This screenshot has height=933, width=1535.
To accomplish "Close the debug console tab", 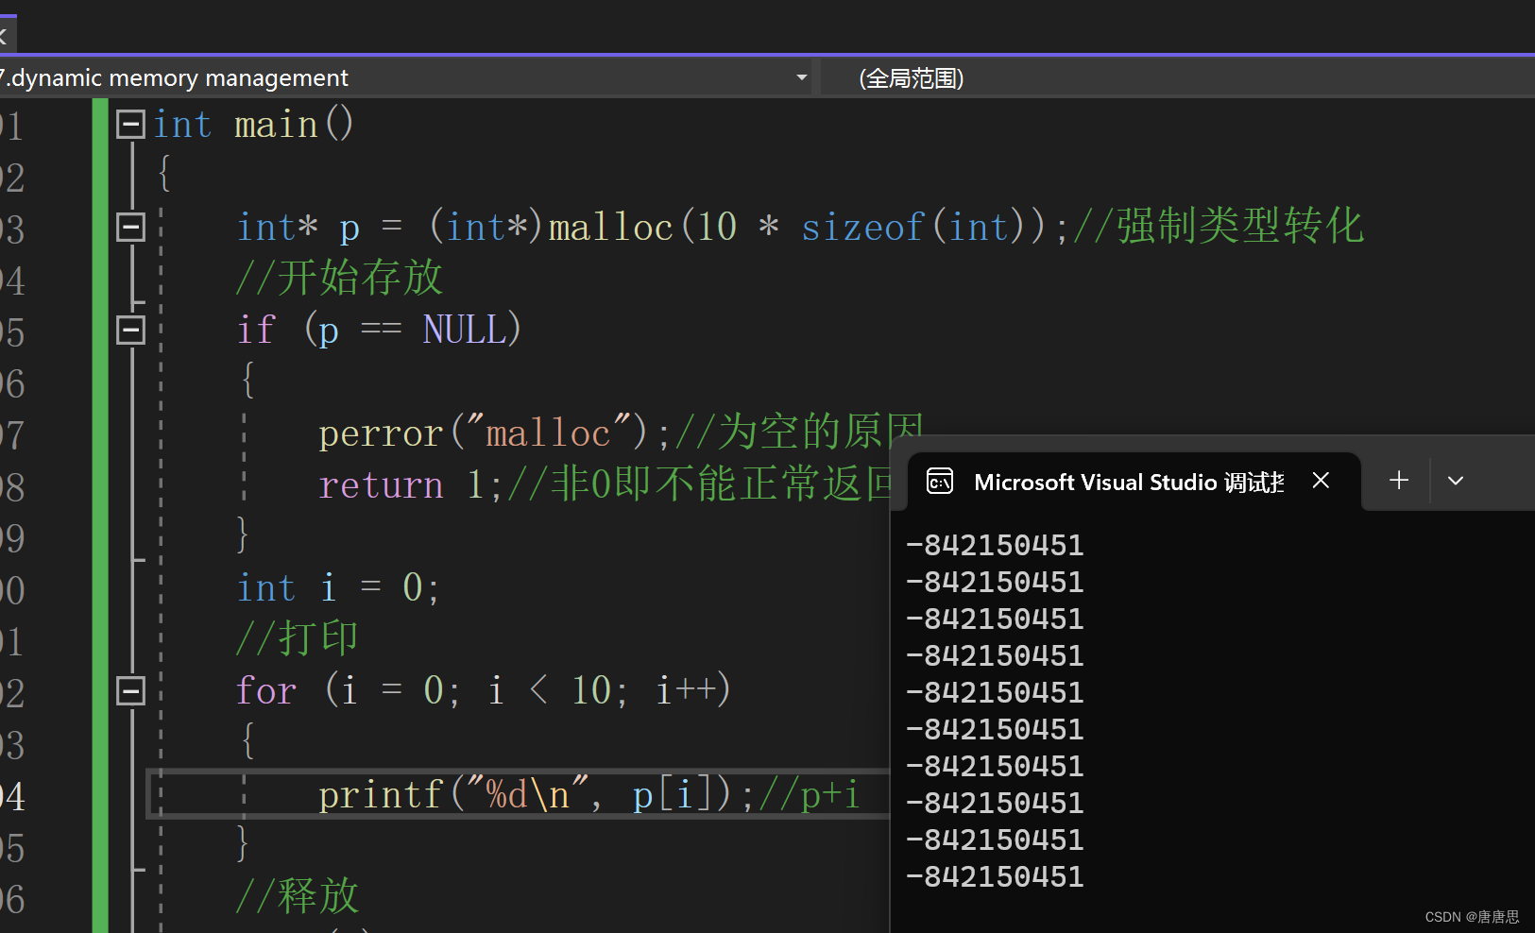I will 1321,481.
